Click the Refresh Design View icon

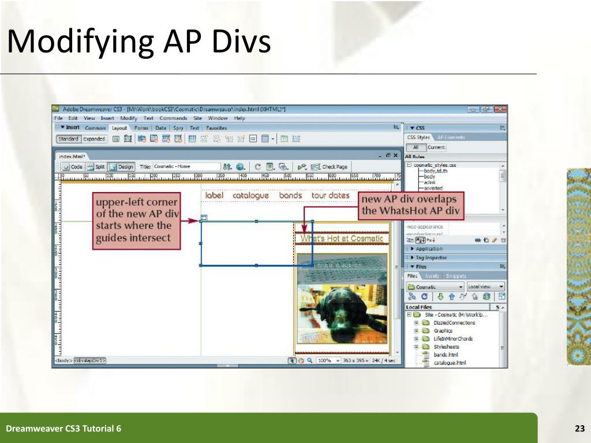pyautogui.click(x=258, y=167)
